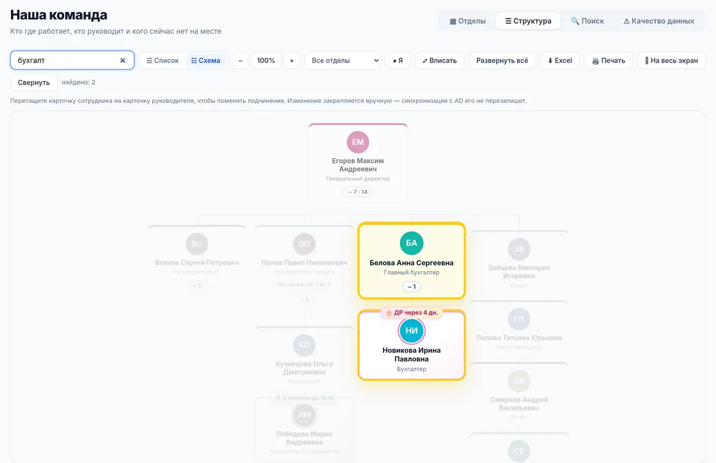Reset zoom using the 100% button

(x=266, y=60)
